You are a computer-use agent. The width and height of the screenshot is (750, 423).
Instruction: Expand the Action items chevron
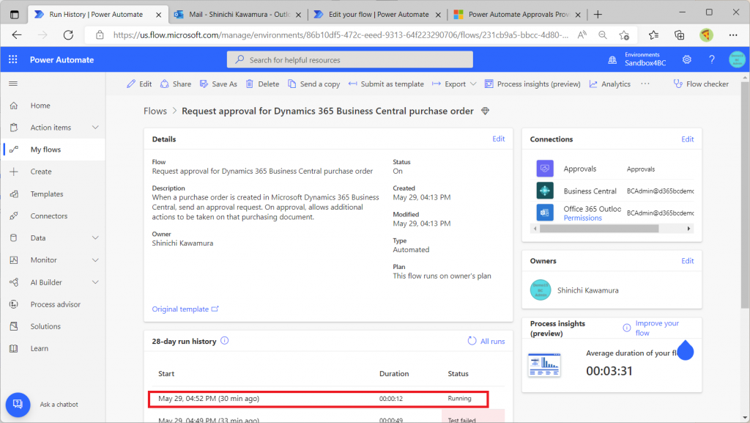95,128
